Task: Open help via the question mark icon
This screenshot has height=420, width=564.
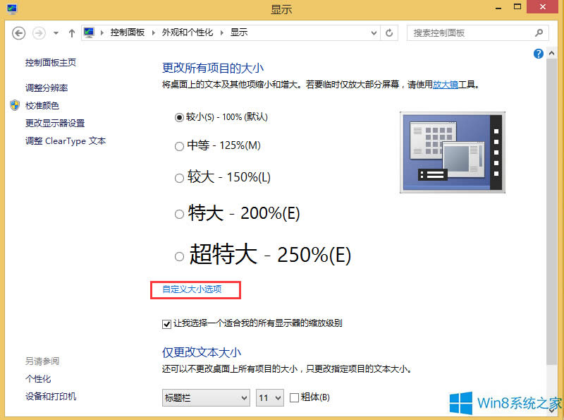Action: [x=538, y=54]
